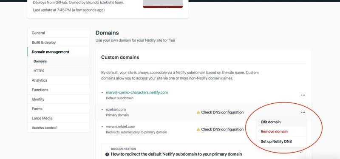Open Functions settings

coord(59,90)
